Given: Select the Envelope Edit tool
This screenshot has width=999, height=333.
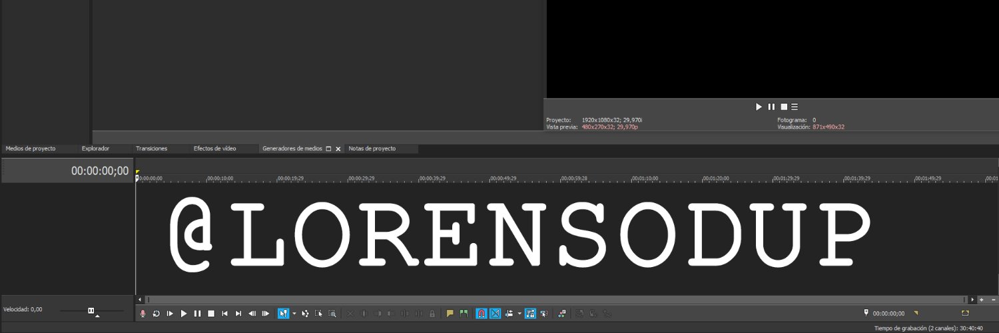Looking at the screenshot, I should (305, 314).
